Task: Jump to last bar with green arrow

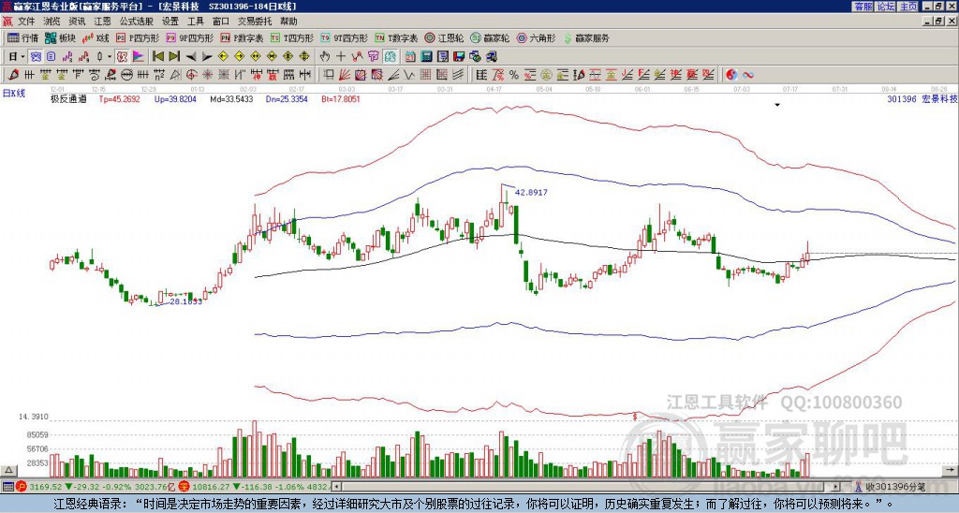Action: click(174, 57)
